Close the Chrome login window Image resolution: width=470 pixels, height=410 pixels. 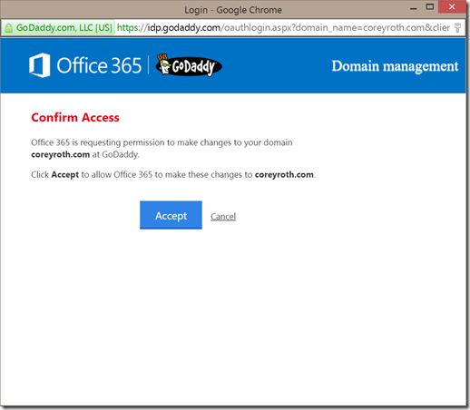click(452, 6)
